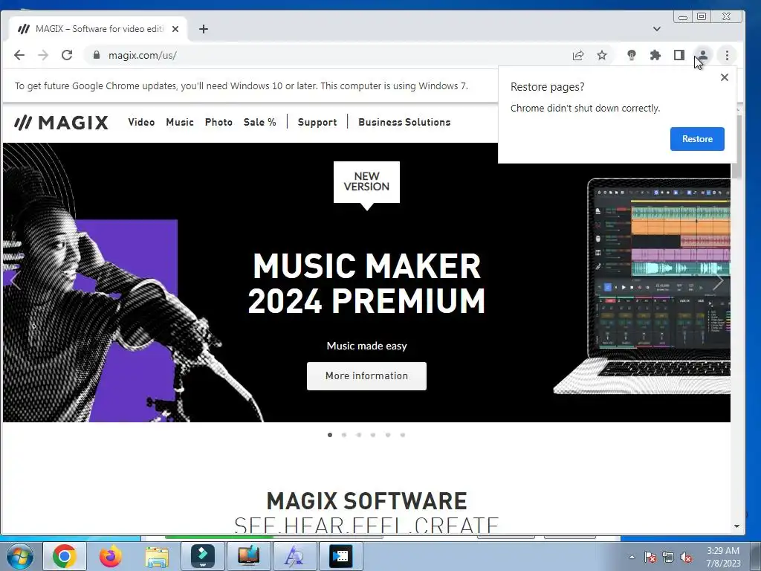Click the browser forward arrow
The width and height of the screenshot is (761, 571).
(x=43, y=55)
